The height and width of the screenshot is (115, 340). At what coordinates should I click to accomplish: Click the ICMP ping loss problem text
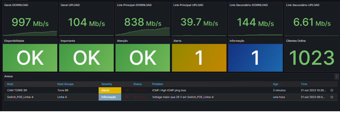[x=169, y=90]
